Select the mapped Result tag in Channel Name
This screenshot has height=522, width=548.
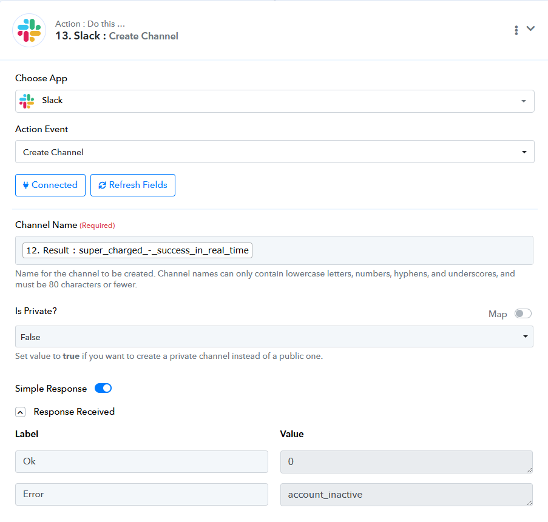tap(137, 250)
